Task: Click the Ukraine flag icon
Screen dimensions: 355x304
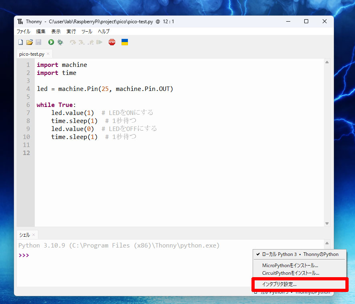Action: (x=125, y=42)
